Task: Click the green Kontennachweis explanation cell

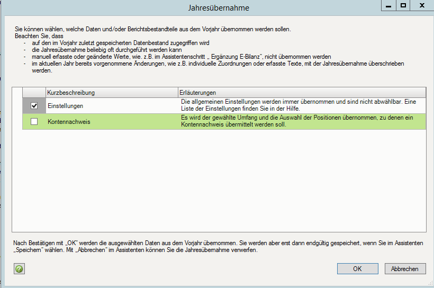Action: tap(302, 121)
